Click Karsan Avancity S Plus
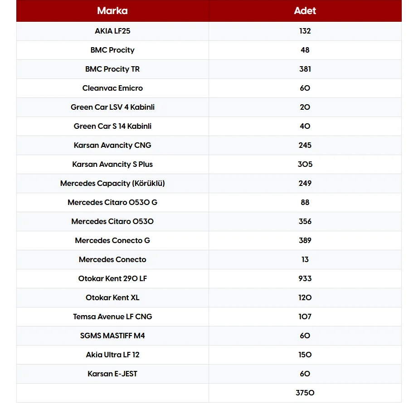The height and width of the screenshot is (409, 409). [x=112, y=164]
